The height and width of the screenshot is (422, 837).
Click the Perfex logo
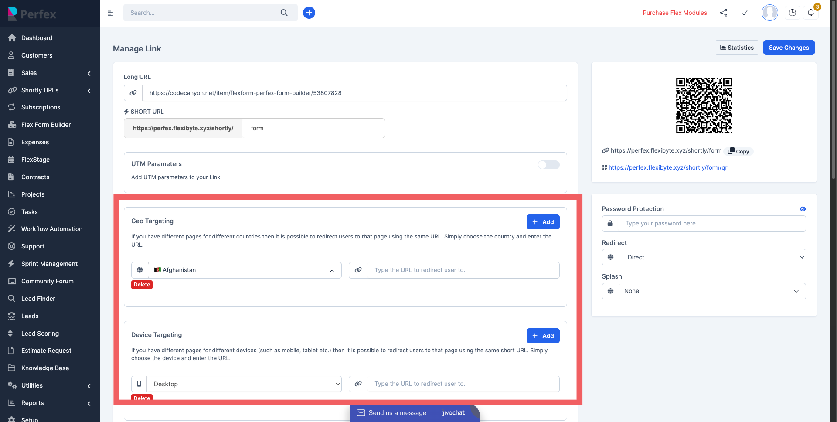32,14
